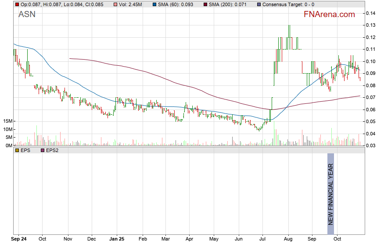Click the dark red SMA (200) legend swatch
This screenshot has height=248, width=377.
click(206, 4)
